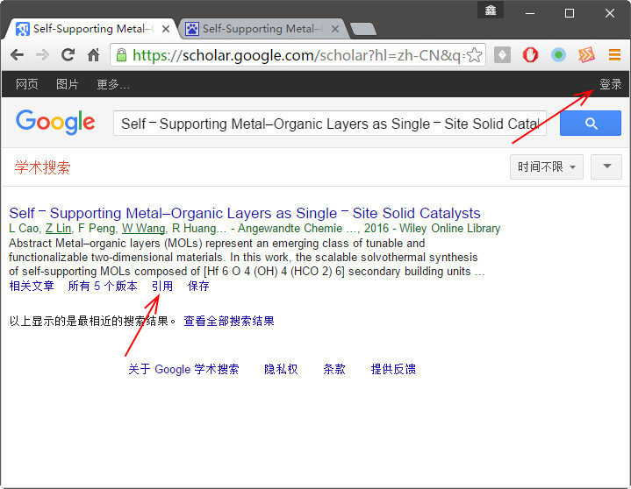Open the 网页 menu item
Viewport: 631px width, 489px height.
[27, 84]
